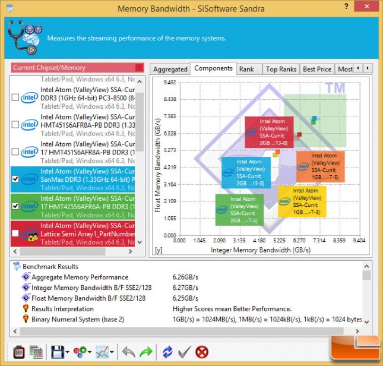
Task: Click the reference list horizontal scrollbar thumb
Action: (62, 251)
